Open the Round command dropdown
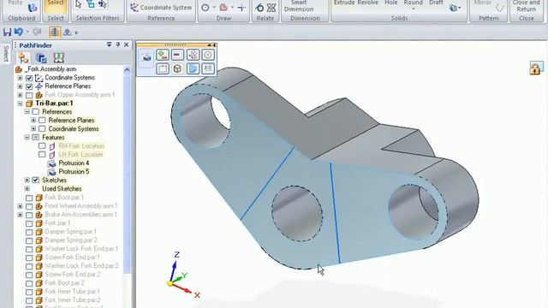548x308 pixels. 413,9
